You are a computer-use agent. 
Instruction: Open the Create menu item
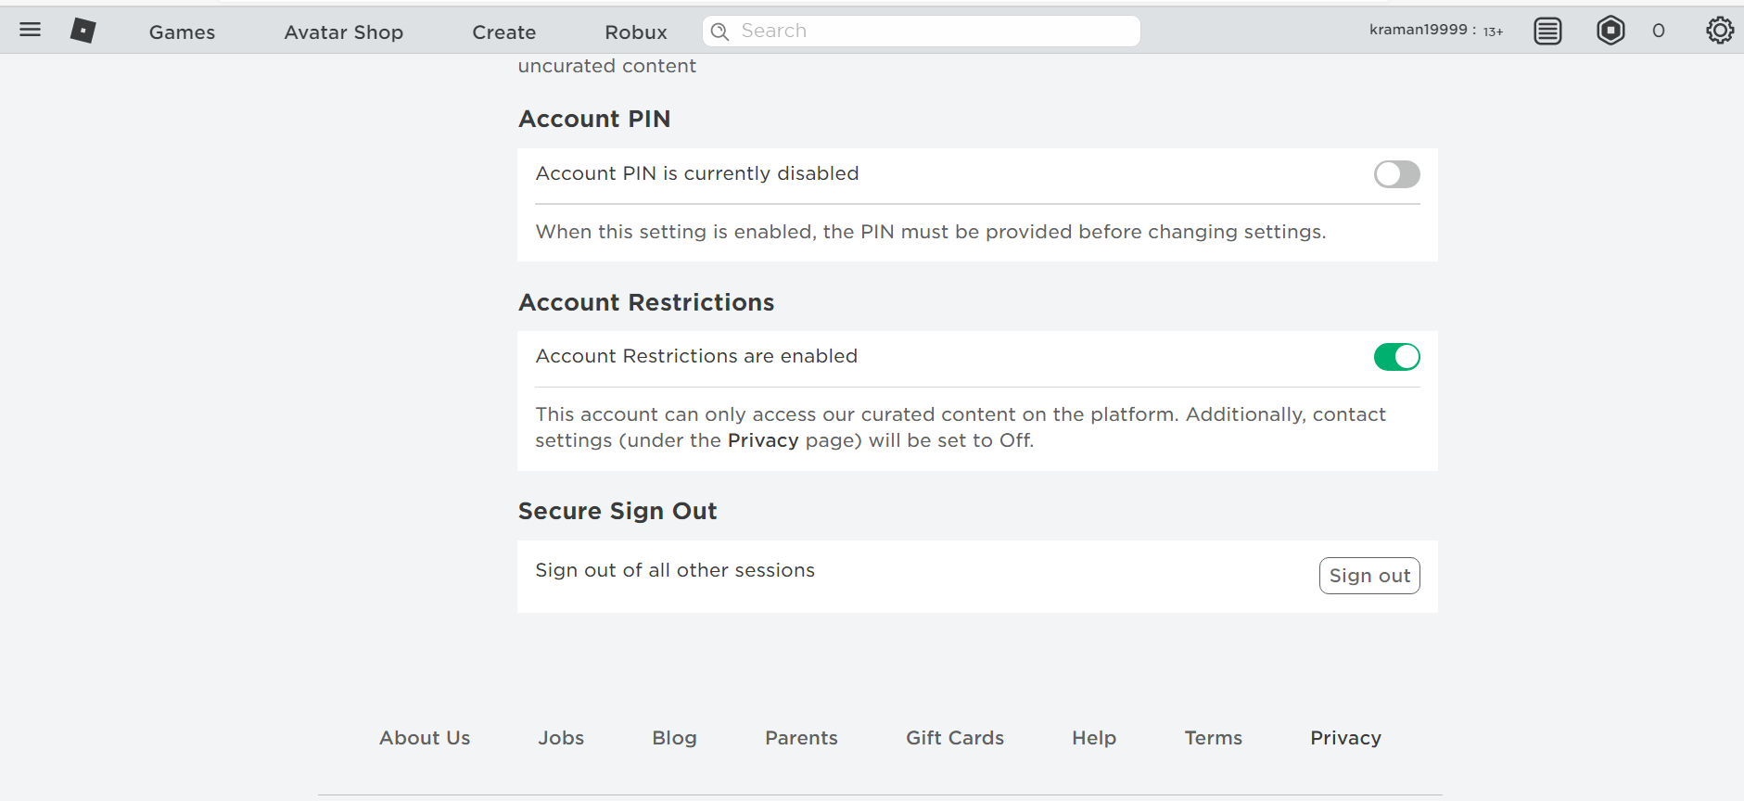pyautogui.click(x=503, y=32)
